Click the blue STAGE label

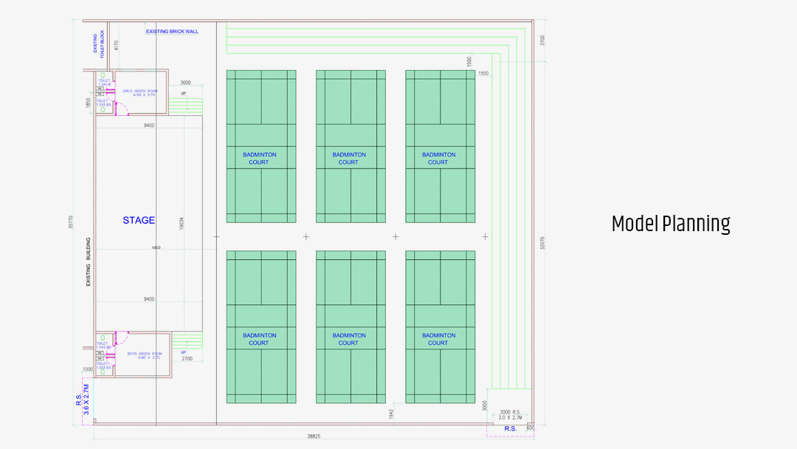(x=139, y=220)
